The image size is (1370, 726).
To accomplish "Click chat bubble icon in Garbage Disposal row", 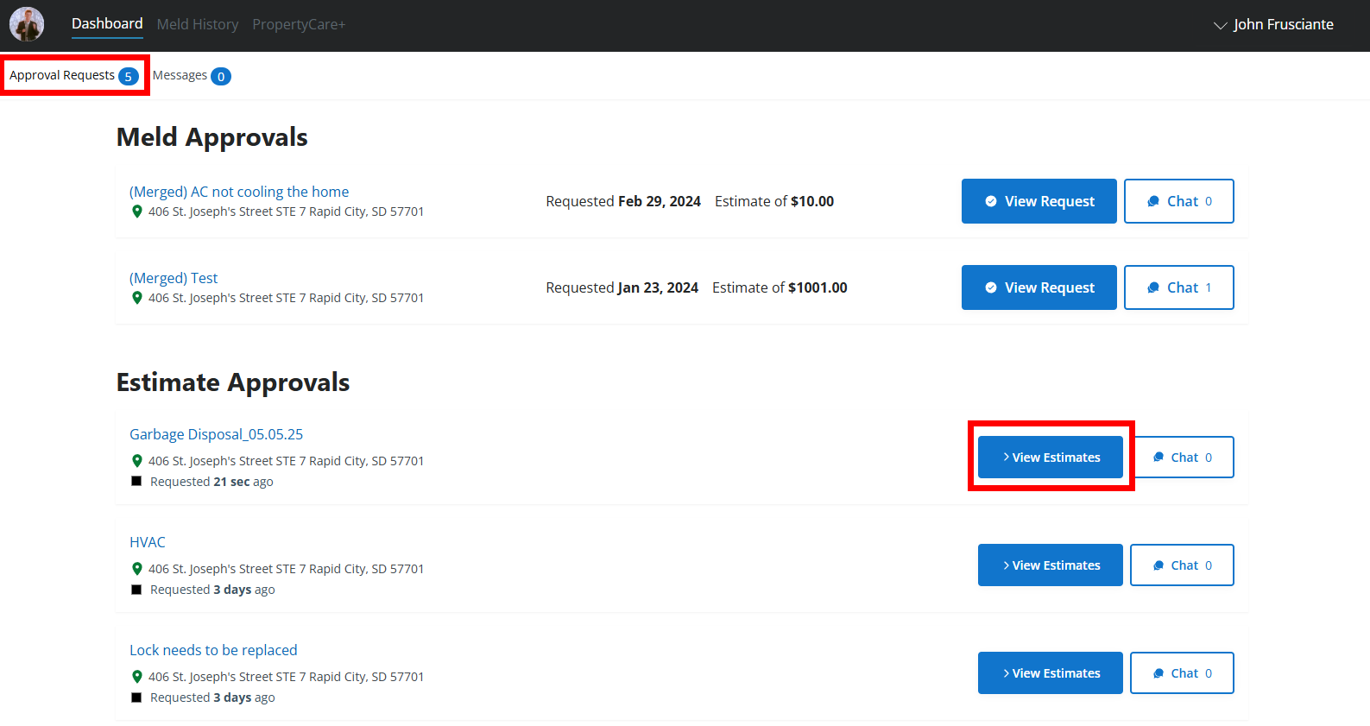I will [x=1159, y=458].
